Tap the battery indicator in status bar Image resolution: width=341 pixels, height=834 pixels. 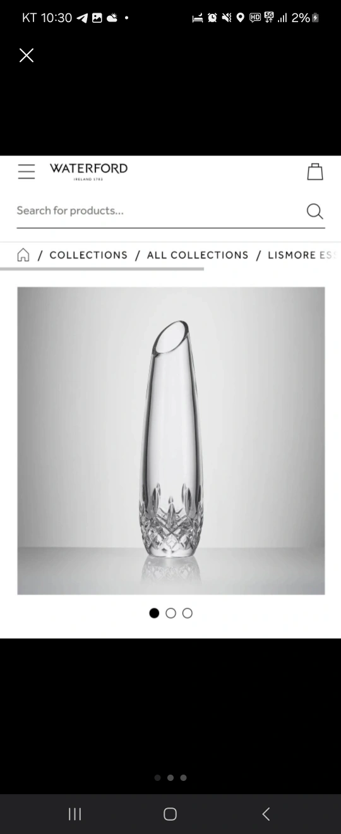pyautogui.click(x=316, y=18)
